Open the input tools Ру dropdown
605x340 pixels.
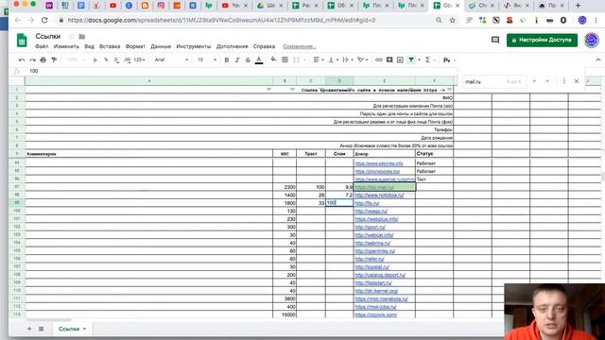click(449, 60)
